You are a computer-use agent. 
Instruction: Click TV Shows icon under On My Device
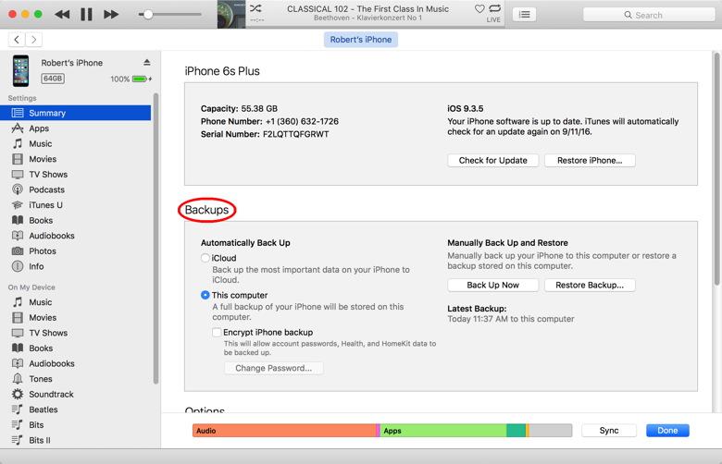click(18, 333)
